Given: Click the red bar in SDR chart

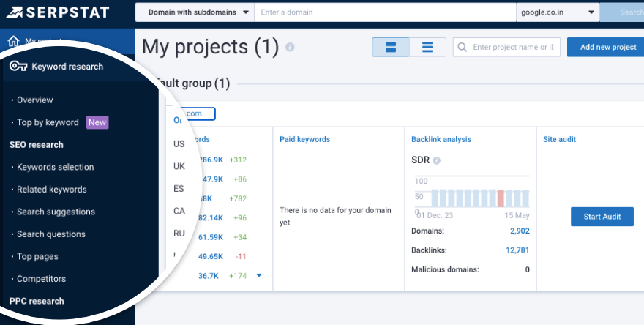Looking at the screenshot, I should tap(501, 198).
